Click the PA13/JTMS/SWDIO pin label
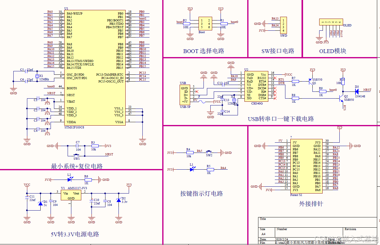 [x=80, y=61]
